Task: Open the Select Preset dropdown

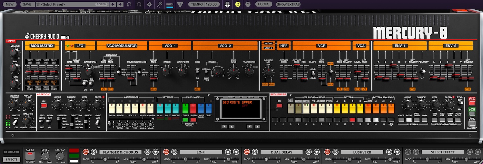Action: pos(71,4)
